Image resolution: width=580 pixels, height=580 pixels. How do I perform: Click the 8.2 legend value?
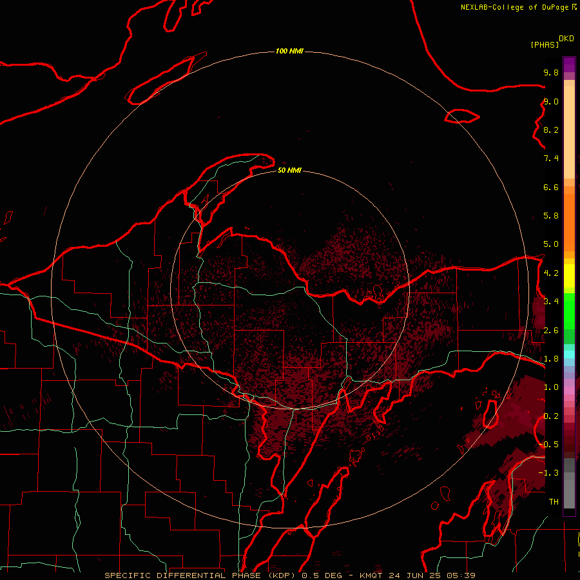click(551, 130)
